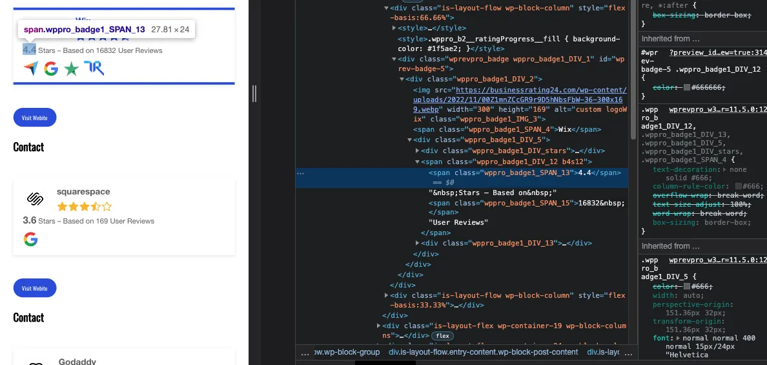The image size is (767, 365).
Task: Open the DIV_5 color #666 swatch
Action: coord(687,286)
